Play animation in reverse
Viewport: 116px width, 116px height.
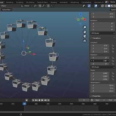click(39, 100)
